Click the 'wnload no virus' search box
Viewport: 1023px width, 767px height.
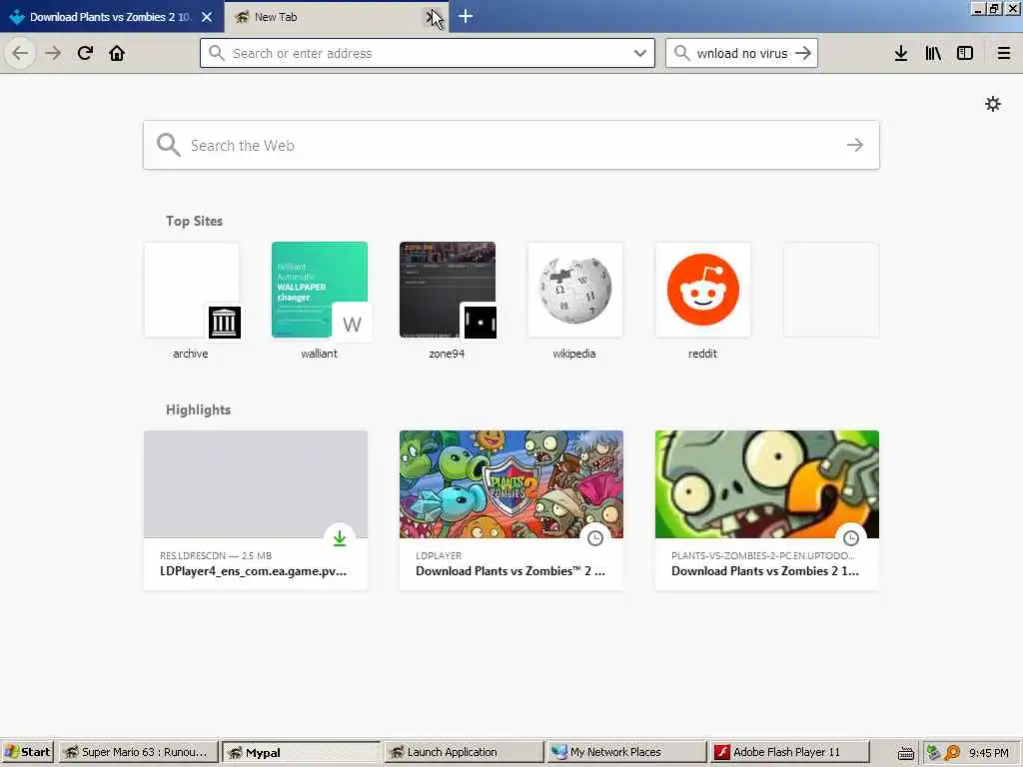[742, 54]
